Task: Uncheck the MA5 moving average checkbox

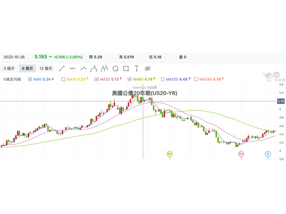Action: tap(30, 79)
